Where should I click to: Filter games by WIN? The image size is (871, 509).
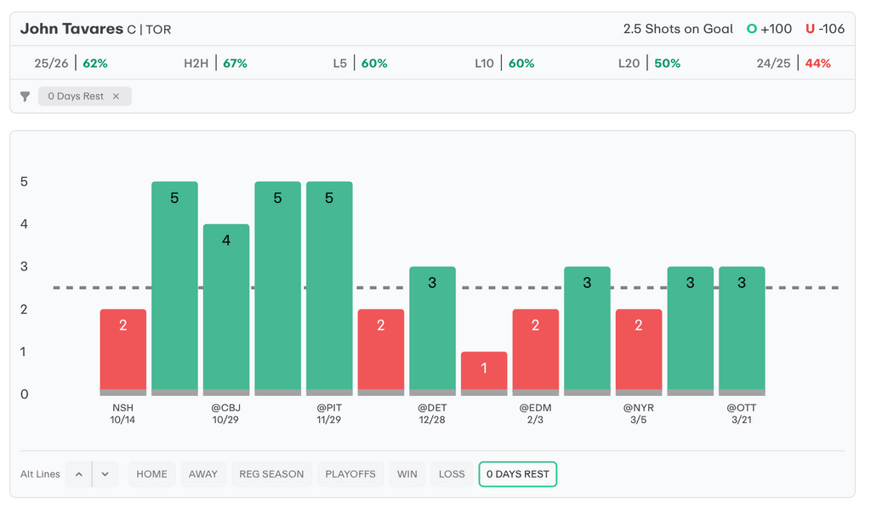coord(407,474)
